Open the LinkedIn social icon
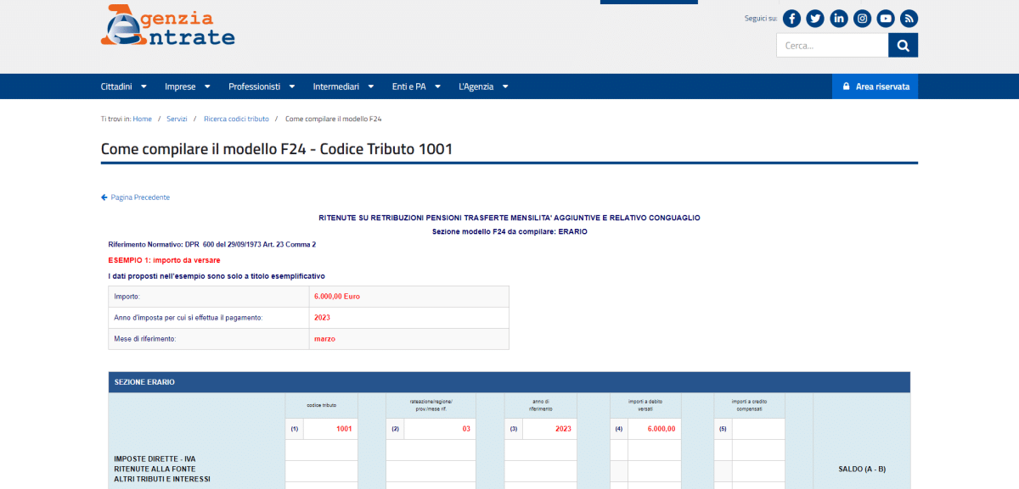 [x=839, y=19]
